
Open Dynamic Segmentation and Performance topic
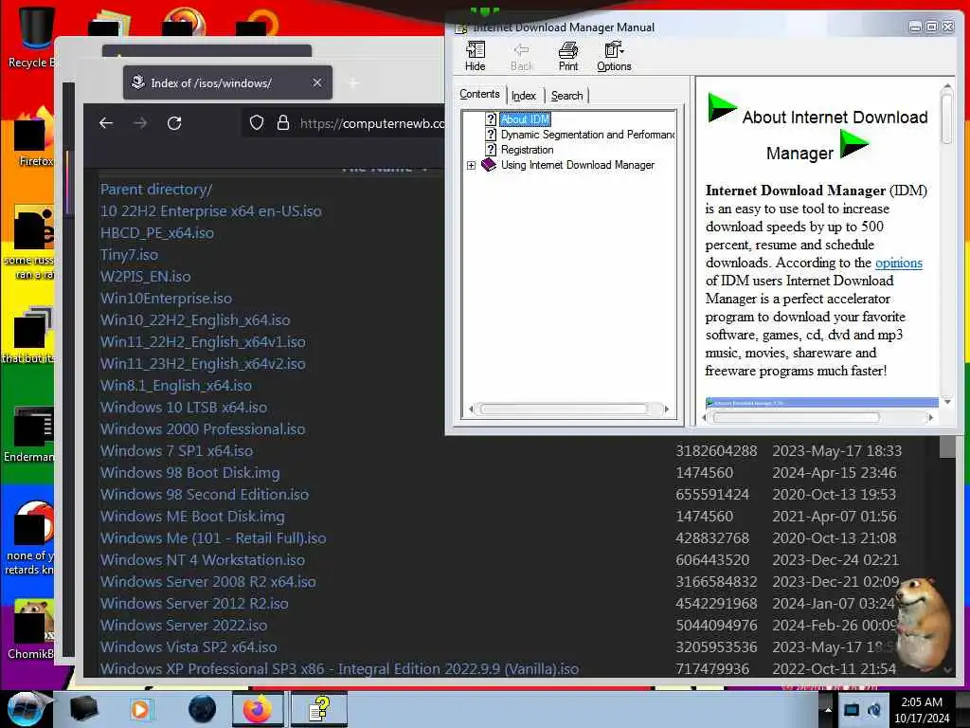click(x=587, y=135)
